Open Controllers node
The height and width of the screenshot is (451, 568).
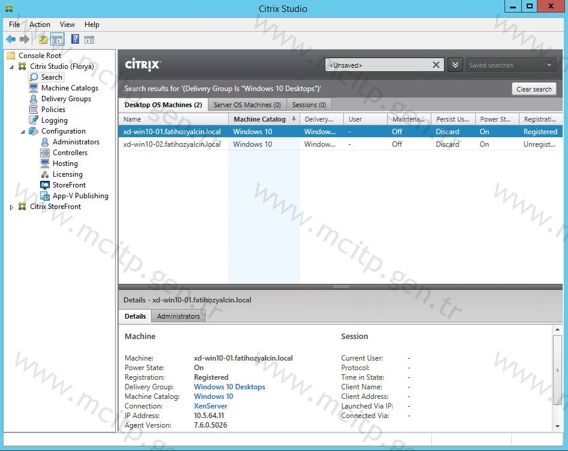point(70,153)
